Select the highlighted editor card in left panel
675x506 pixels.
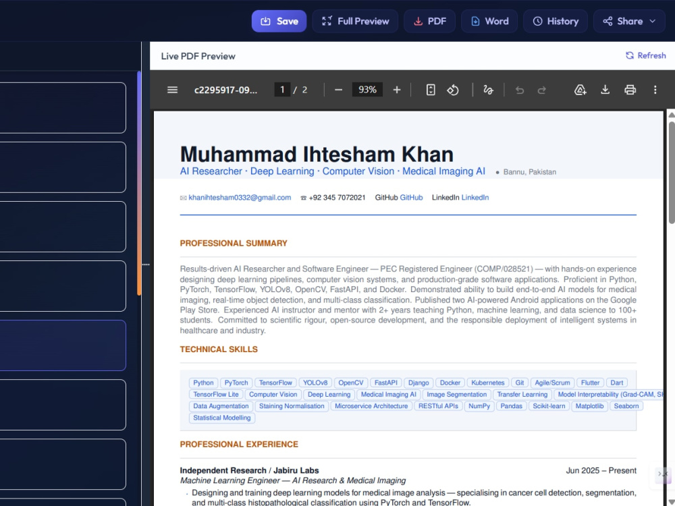(x=63, y=345)
